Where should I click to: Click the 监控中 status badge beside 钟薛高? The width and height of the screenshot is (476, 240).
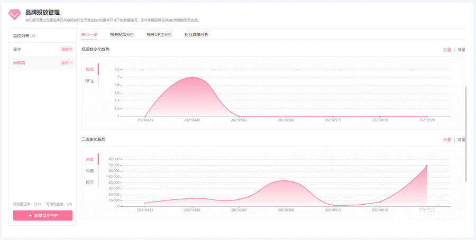tap(67, 63)
